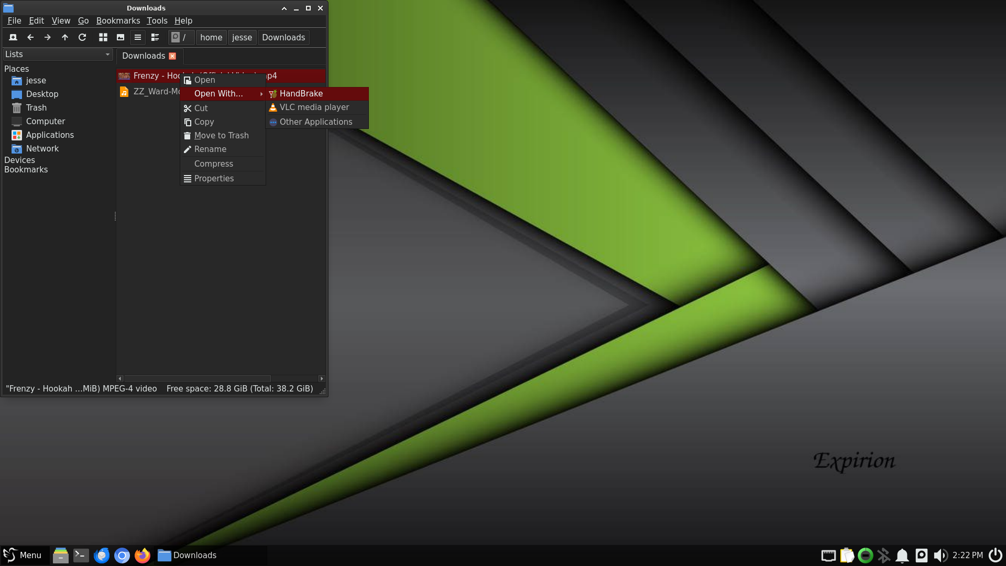Open the File menu
Viewport: 1006px width, 566px height.
14,20
